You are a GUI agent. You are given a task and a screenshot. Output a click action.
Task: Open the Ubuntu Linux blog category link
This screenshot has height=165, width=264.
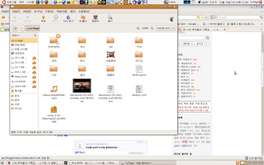pos(188,67)
